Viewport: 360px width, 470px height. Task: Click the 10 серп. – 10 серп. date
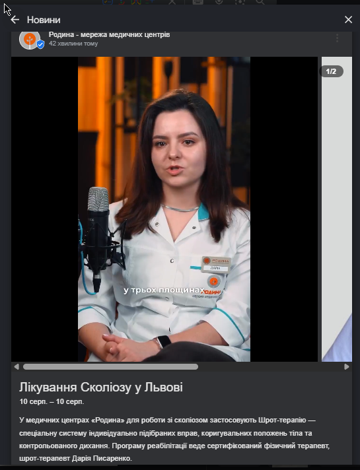tap(52, 401)
